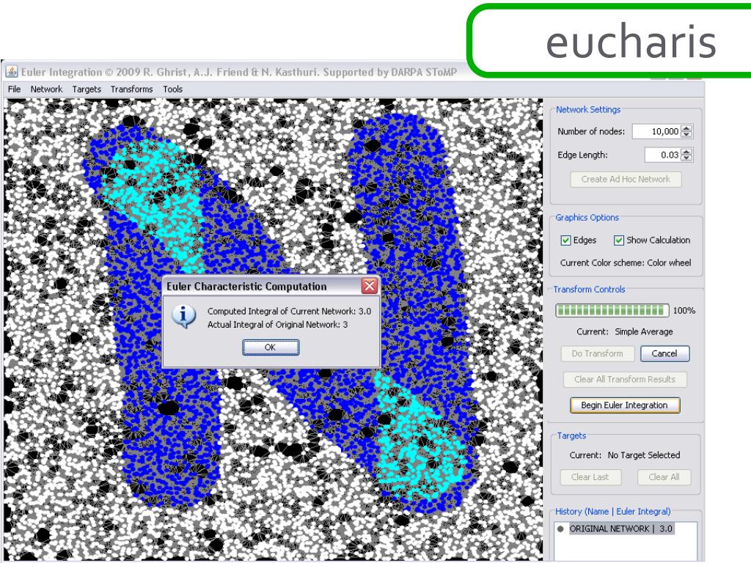
Task: Increase Number of nodes with up arrow
Action: (x=686, y=128)
